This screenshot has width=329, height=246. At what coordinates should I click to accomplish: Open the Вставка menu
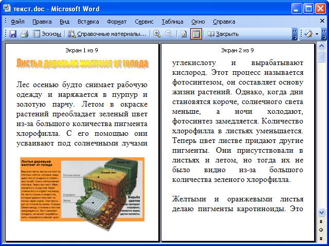coord(88,22)
